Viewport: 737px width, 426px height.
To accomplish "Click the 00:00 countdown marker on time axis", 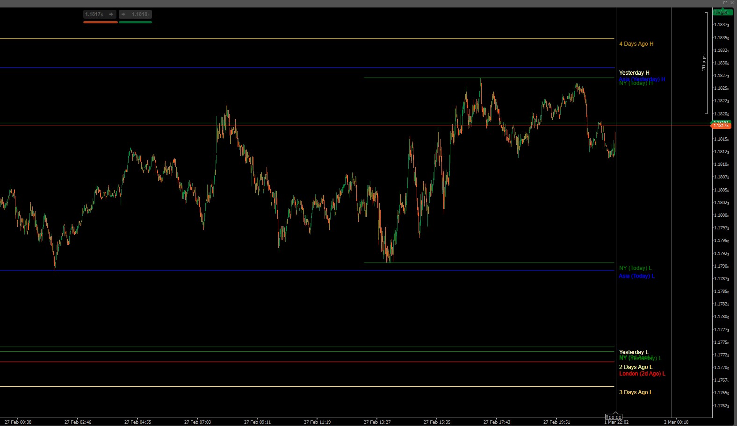I will click(614, 417).
